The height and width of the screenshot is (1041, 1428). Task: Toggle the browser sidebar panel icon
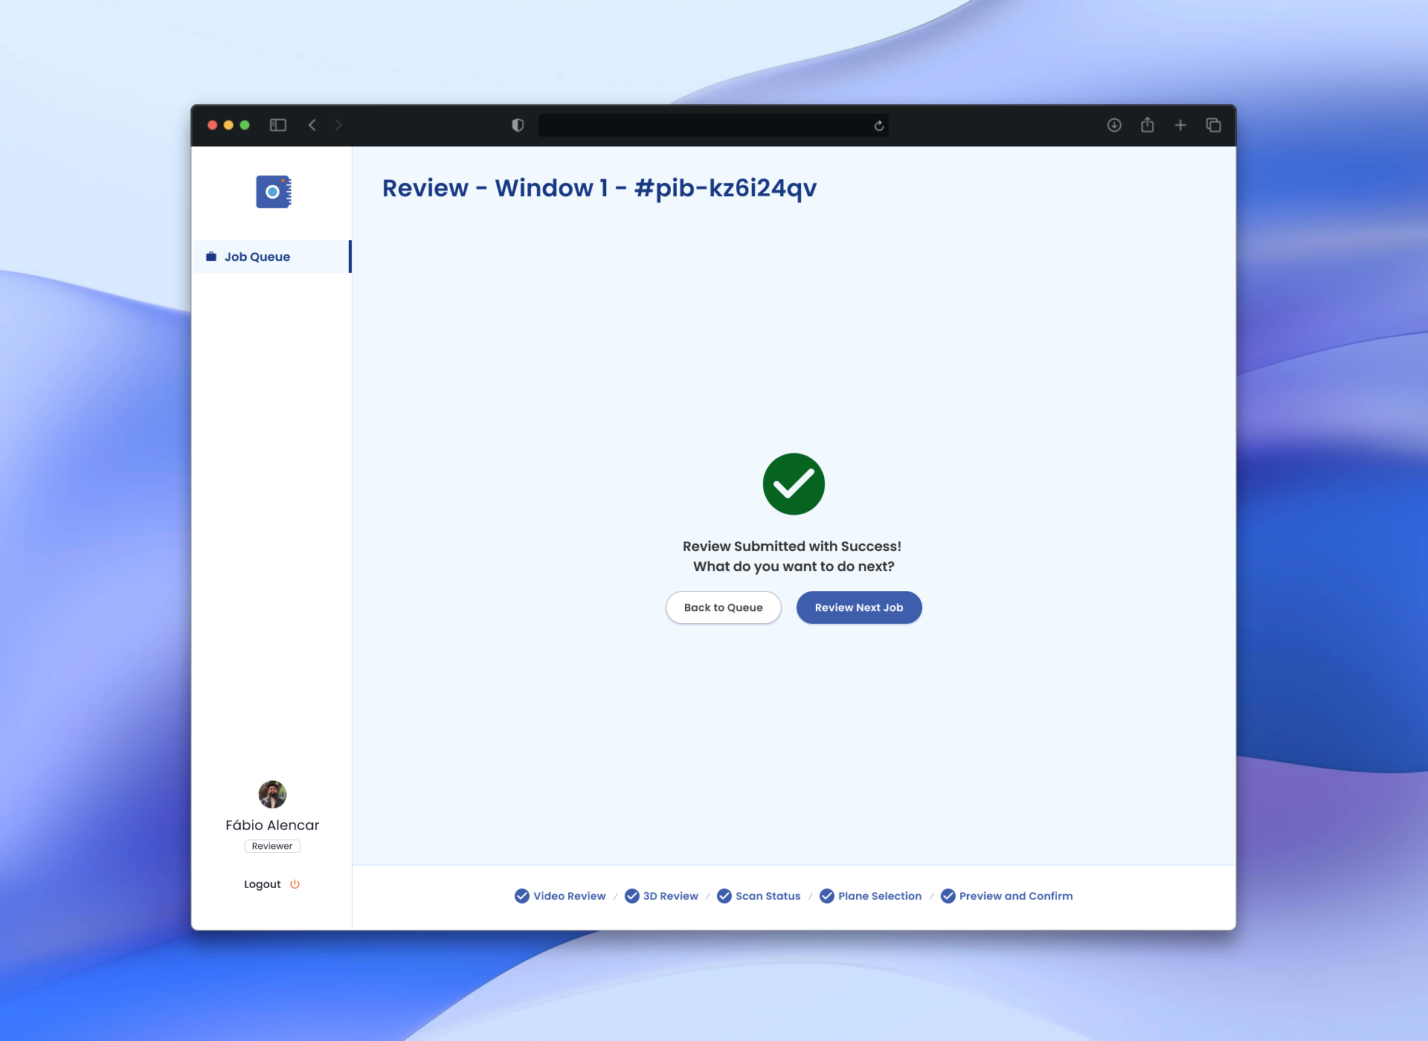click(278, 125)
